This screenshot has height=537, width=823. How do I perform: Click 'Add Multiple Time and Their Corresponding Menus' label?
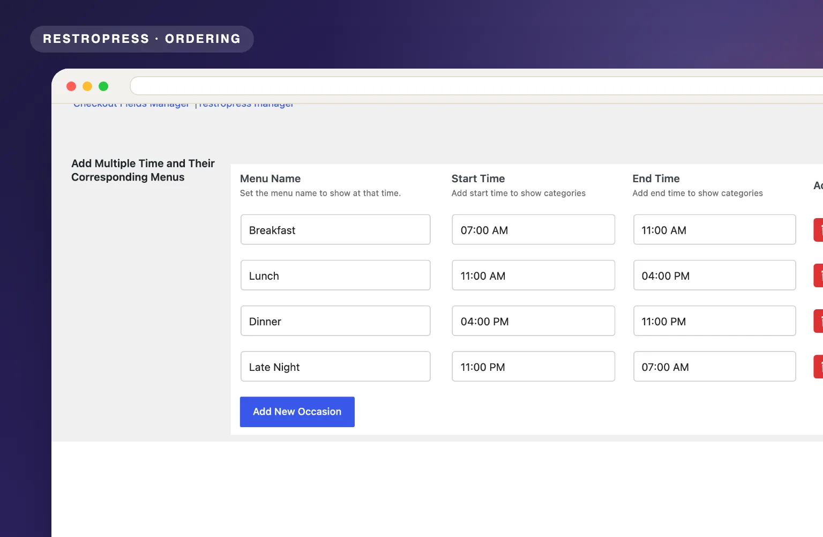pyautogui.click(x=143, y=170)
